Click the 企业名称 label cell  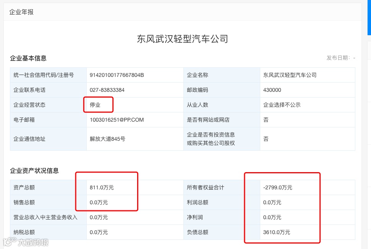pos(222,75)
